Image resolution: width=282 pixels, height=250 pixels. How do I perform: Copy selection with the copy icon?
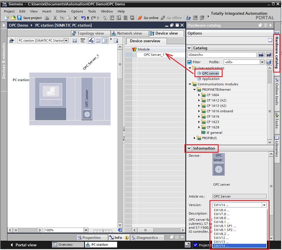click(62, 18)
